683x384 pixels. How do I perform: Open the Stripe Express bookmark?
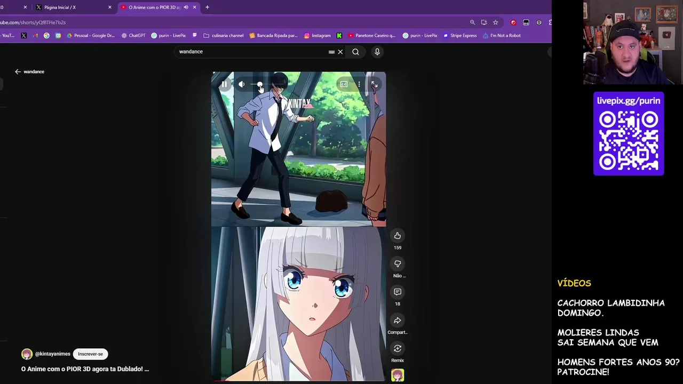coord(460,36)
